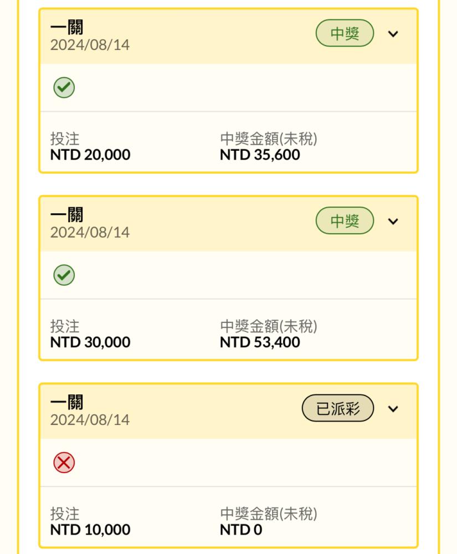Click green checkmark icon in NTD 20,000 bet card
Viewport: 457px width, 554px height.
64,88
